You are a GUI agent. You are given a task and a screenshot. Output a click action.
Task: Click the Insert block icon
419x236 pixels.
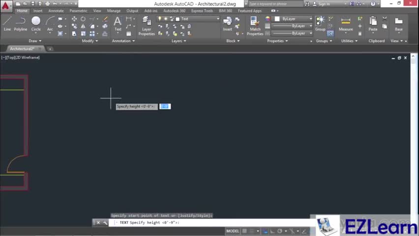(x=227, y=24)
